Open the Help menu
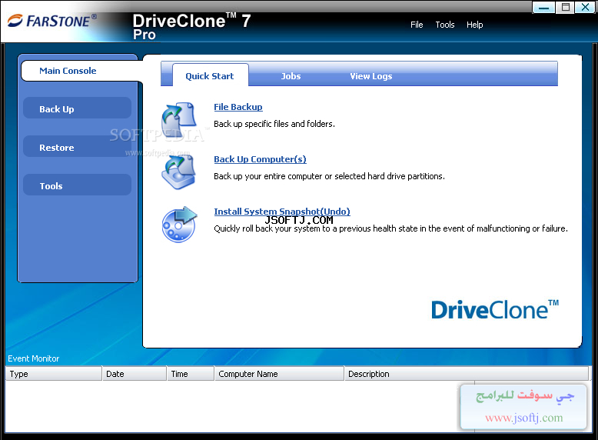This screenshot has width=598, height=440. [x=474, y=25]
